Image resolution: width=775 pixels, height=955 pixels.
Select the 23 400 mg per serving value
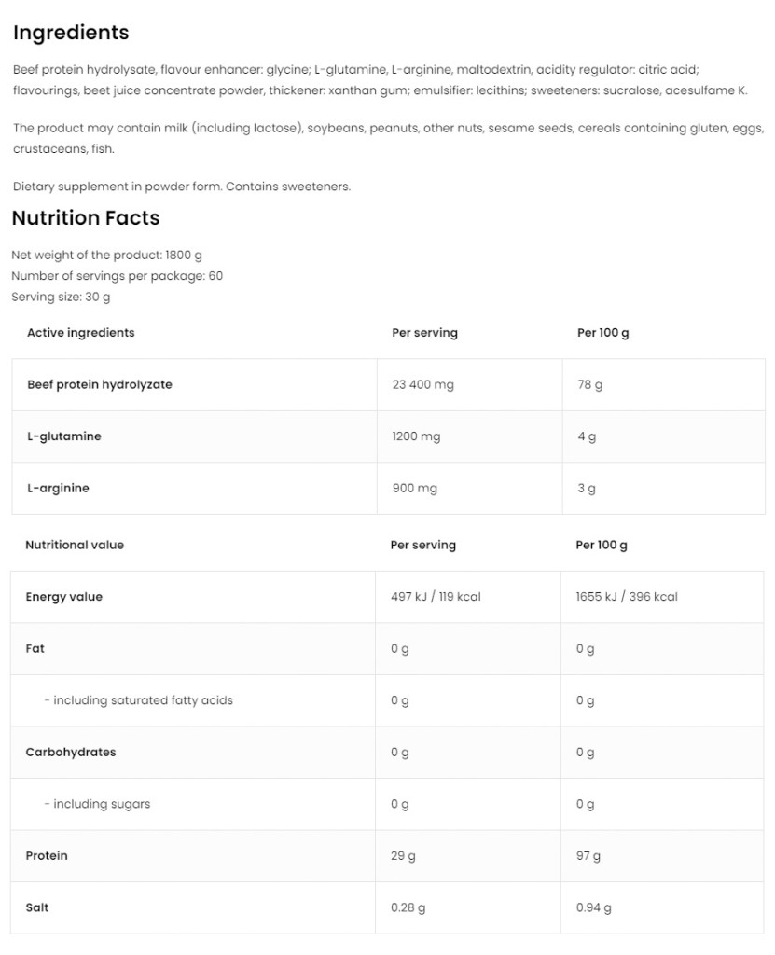coord(423,384)
